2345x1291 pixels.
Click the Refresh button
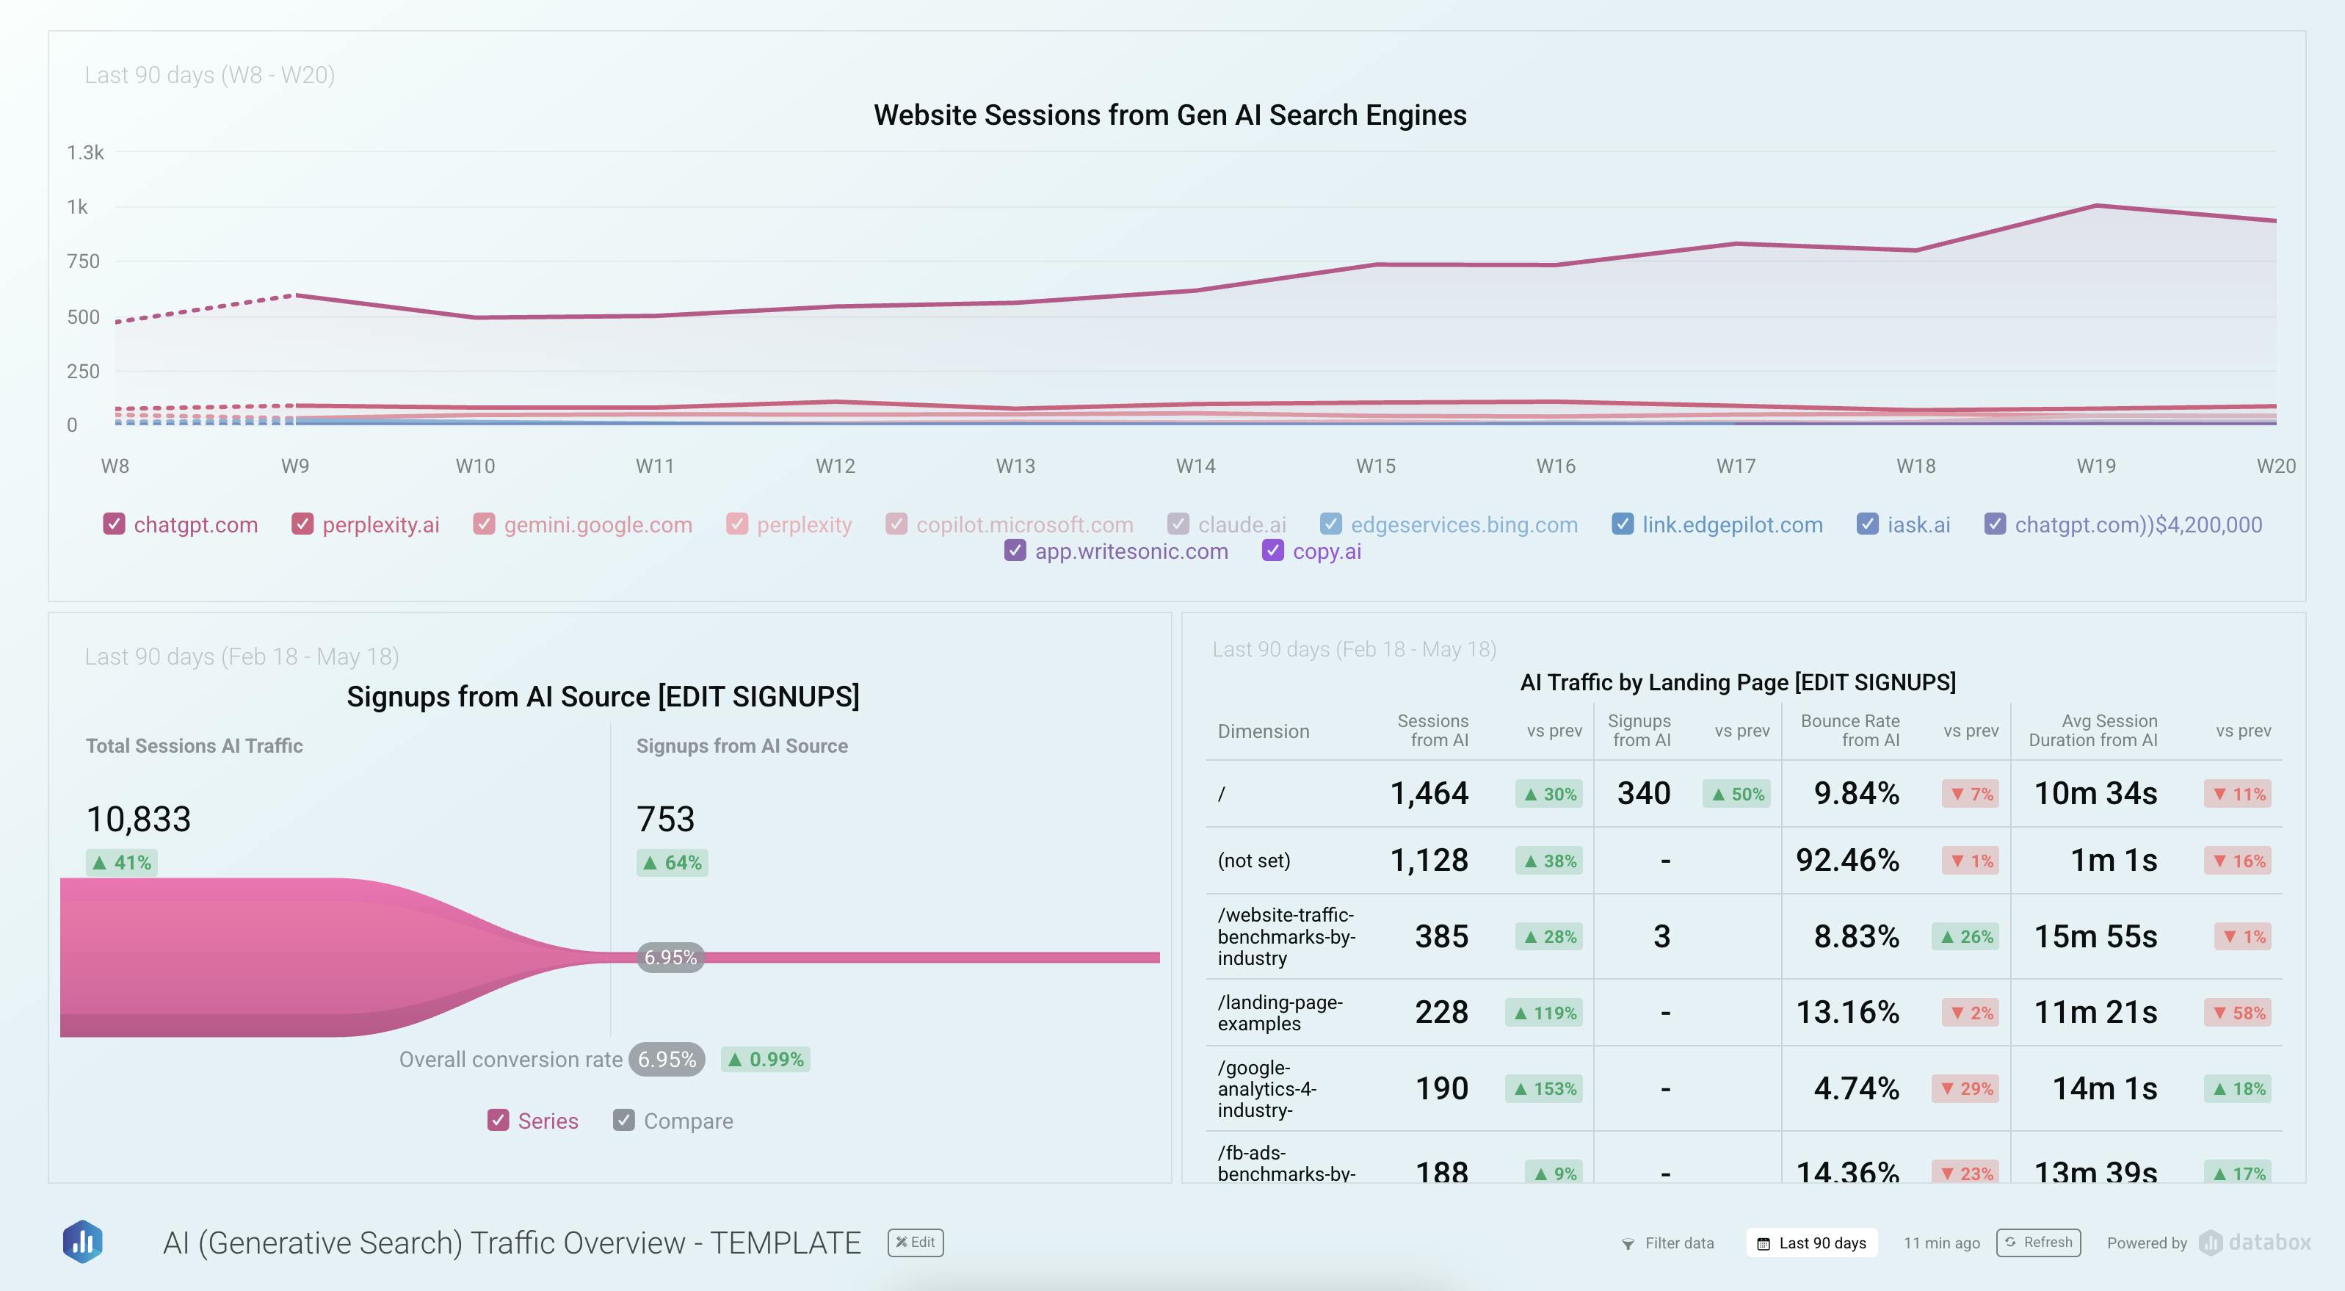2038,1243
